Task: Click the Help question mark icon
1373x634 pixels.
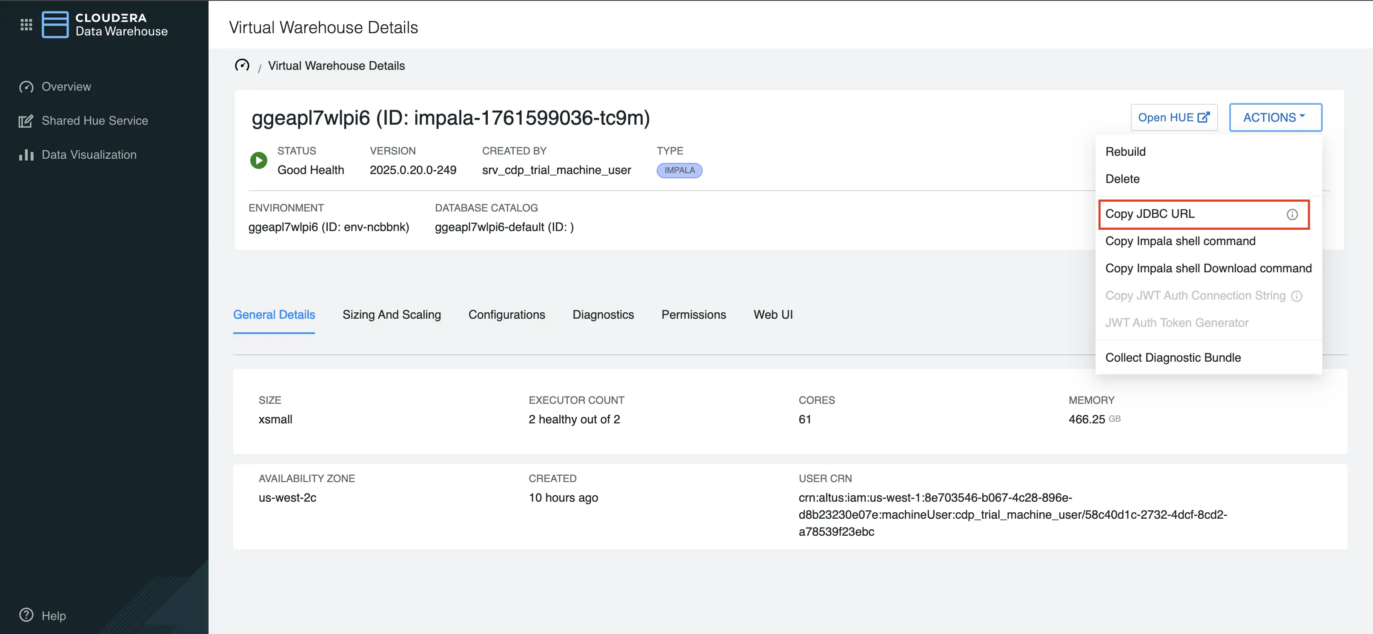Action: coord(27,615)
